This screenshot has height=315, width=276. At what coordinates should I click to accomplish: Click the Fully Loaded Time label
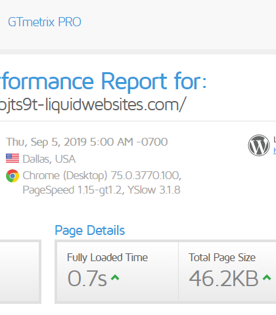[107, 257]
